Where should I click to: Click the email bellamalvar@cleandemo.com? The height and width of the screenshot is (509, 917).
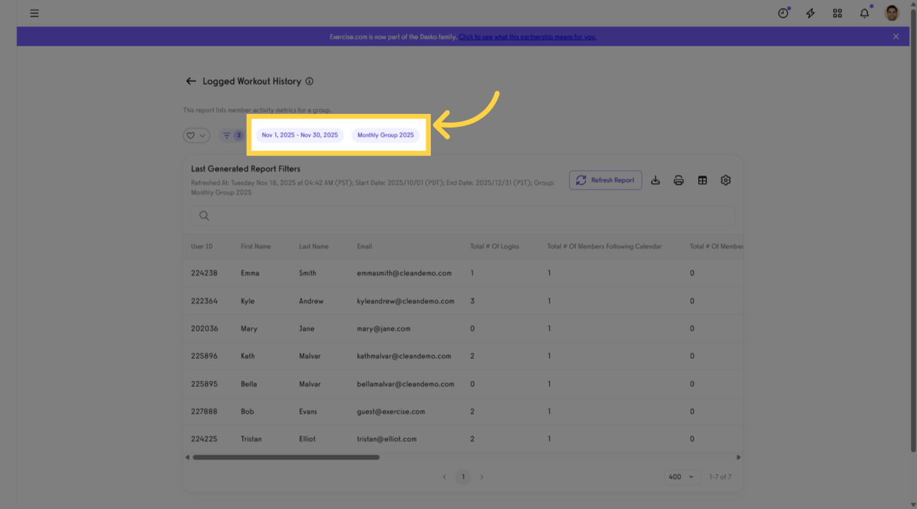pos(405,384)
